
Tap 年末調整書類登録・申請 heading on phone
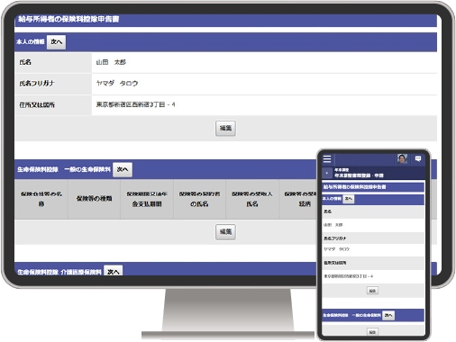359,175
